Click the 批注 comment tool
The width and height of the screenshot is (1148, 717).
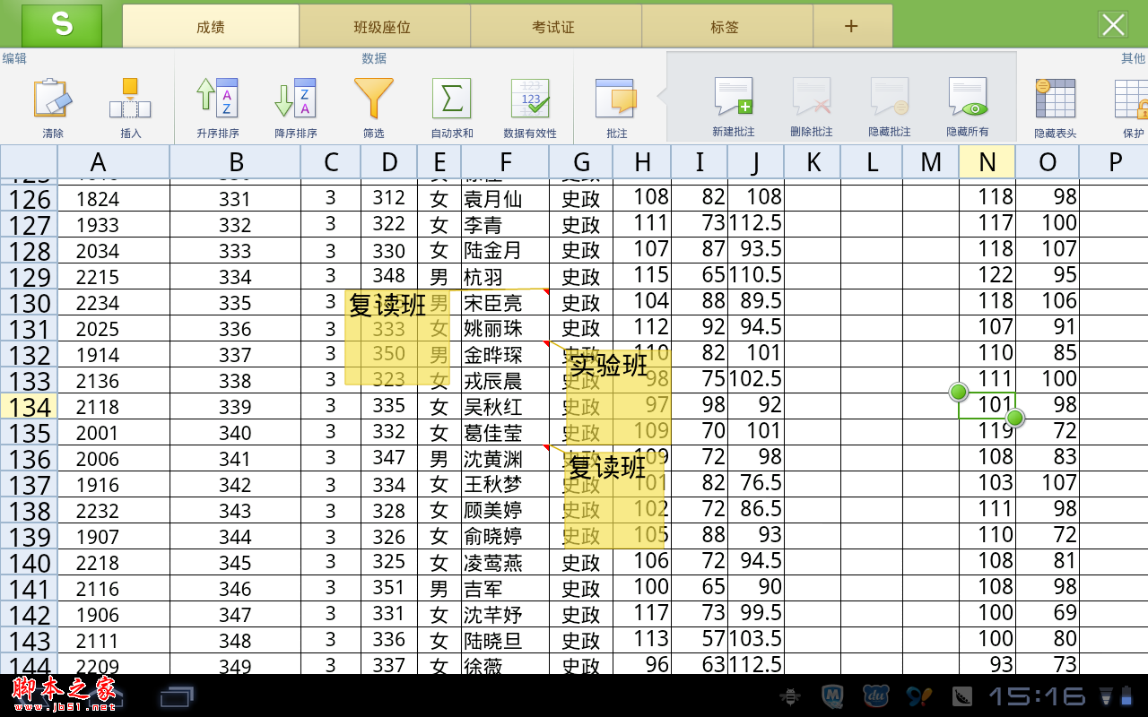click(615, 101)
